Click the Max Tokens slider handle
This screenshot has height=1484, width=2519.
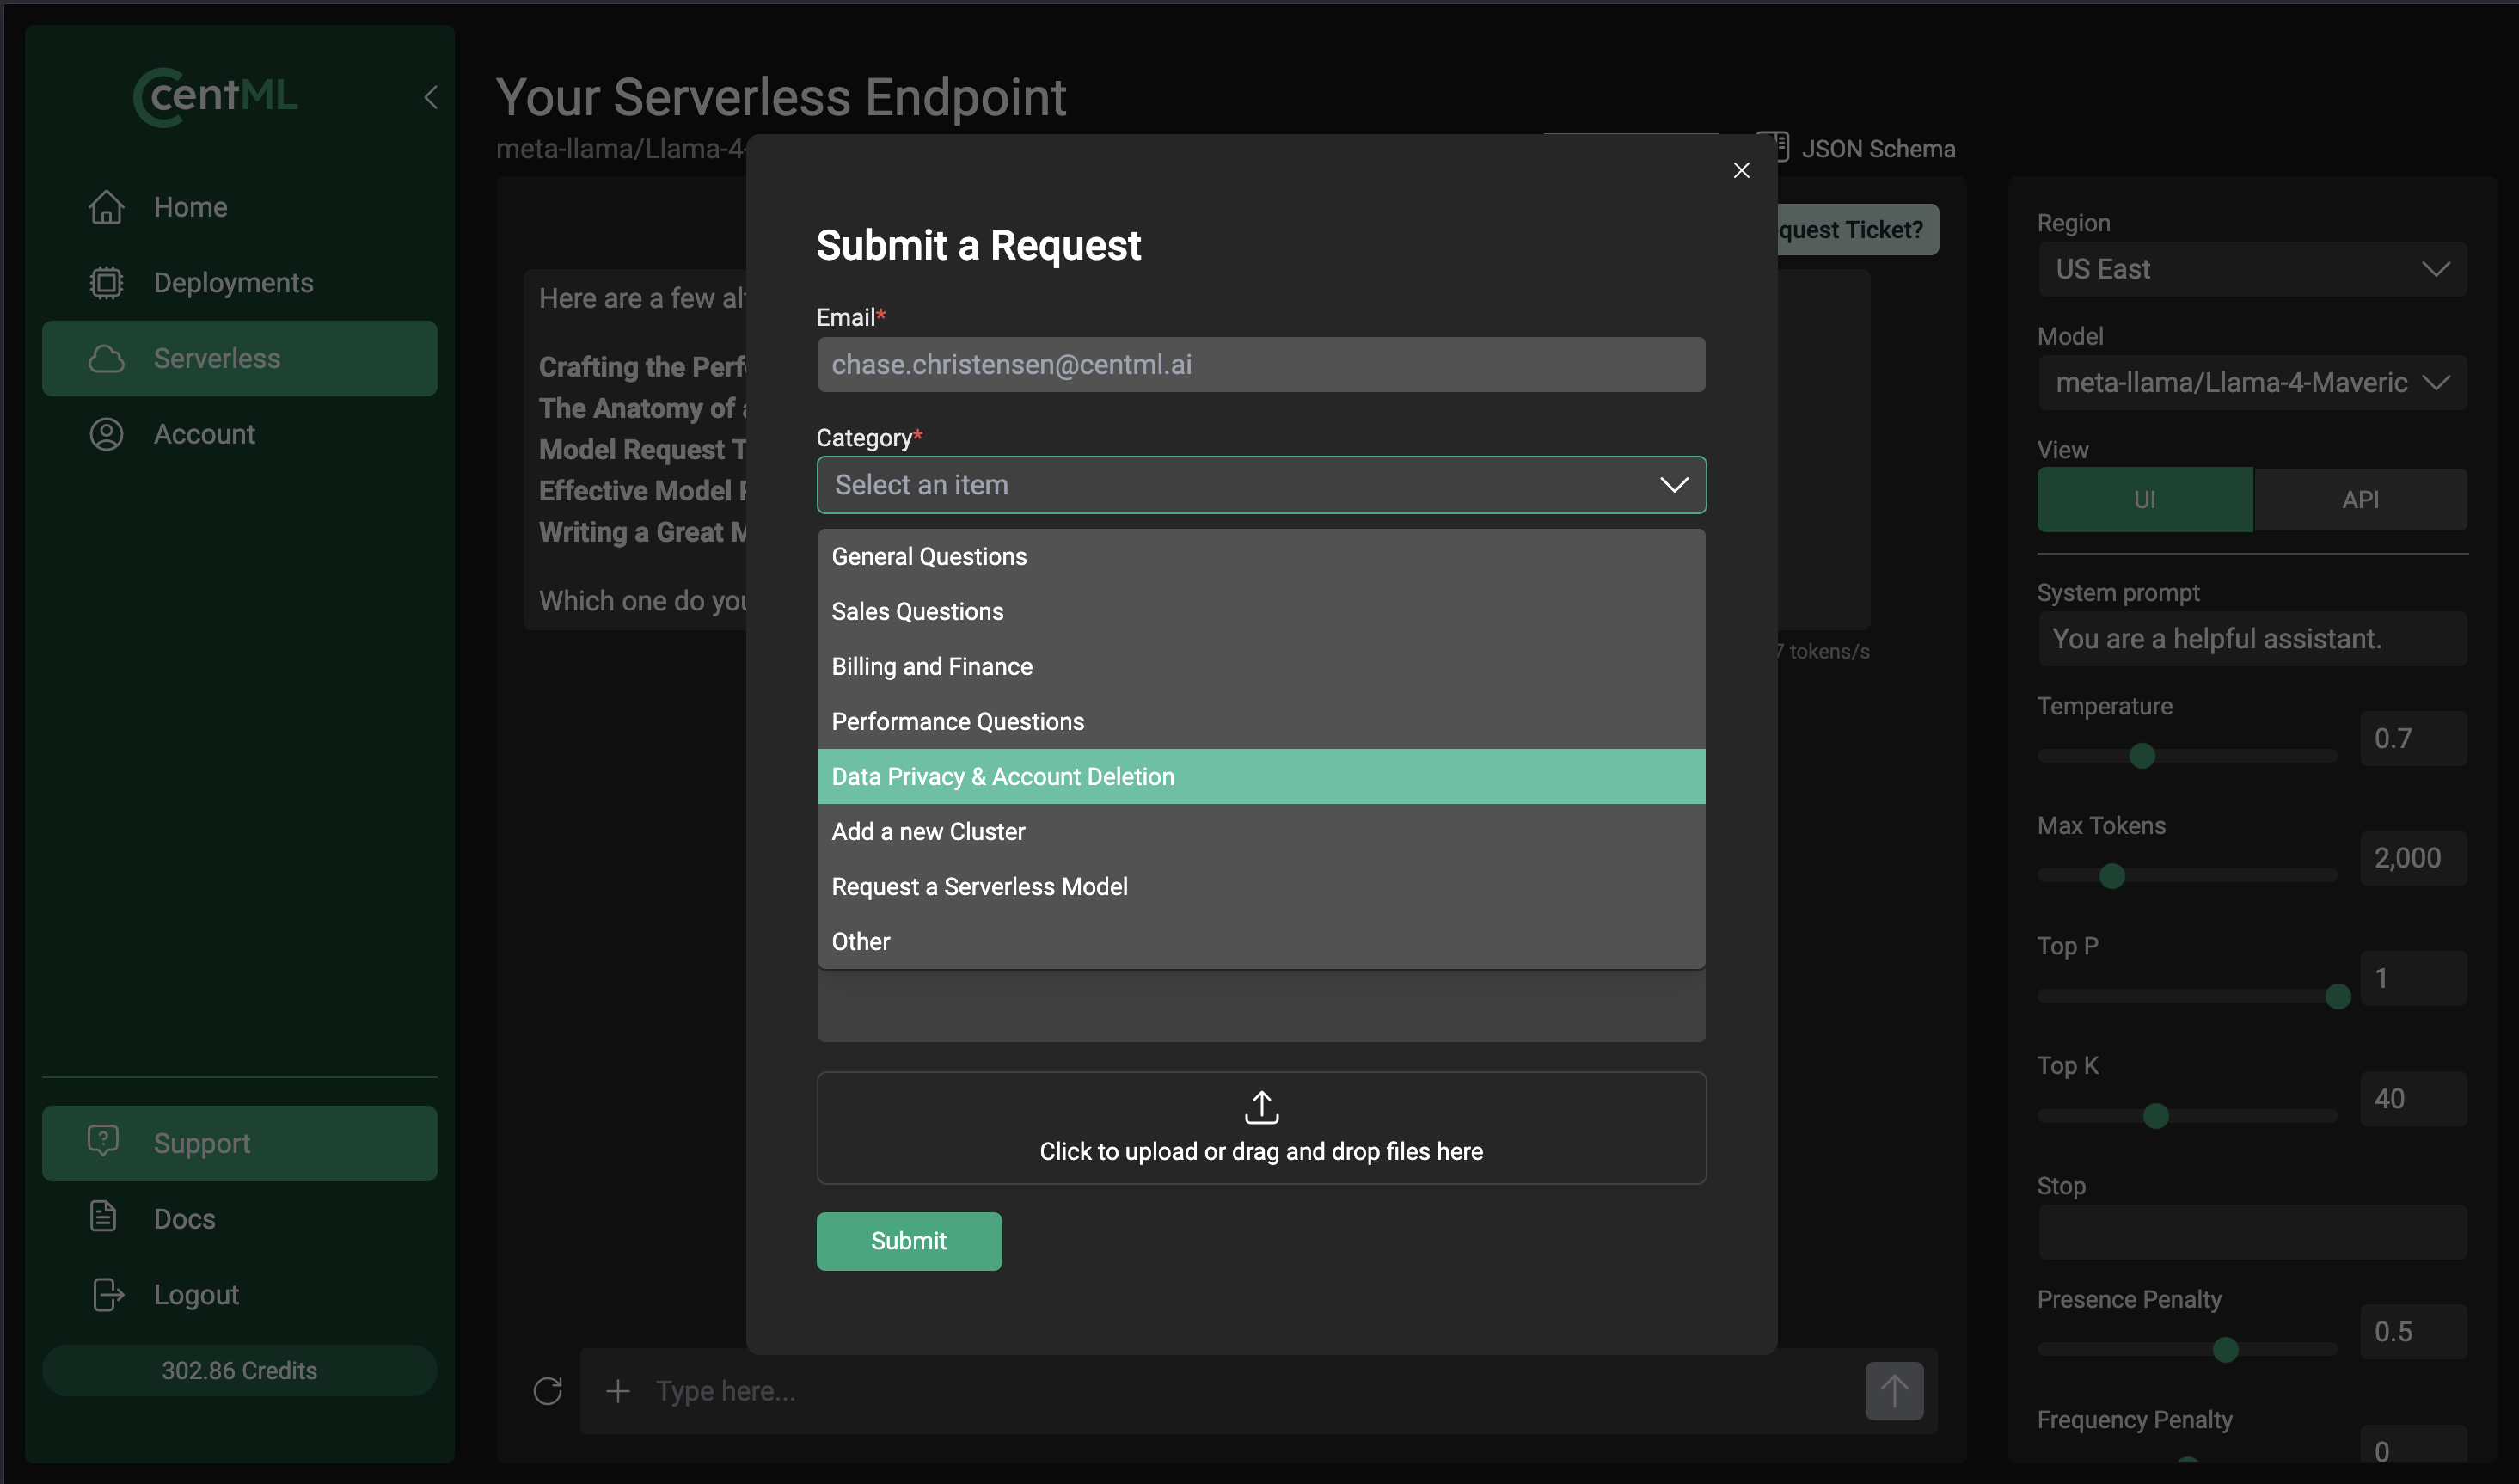point(2111,876)
